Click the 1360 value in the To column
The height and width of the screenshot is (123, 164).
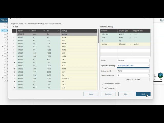pyautogui.click(x=49, y=50)
